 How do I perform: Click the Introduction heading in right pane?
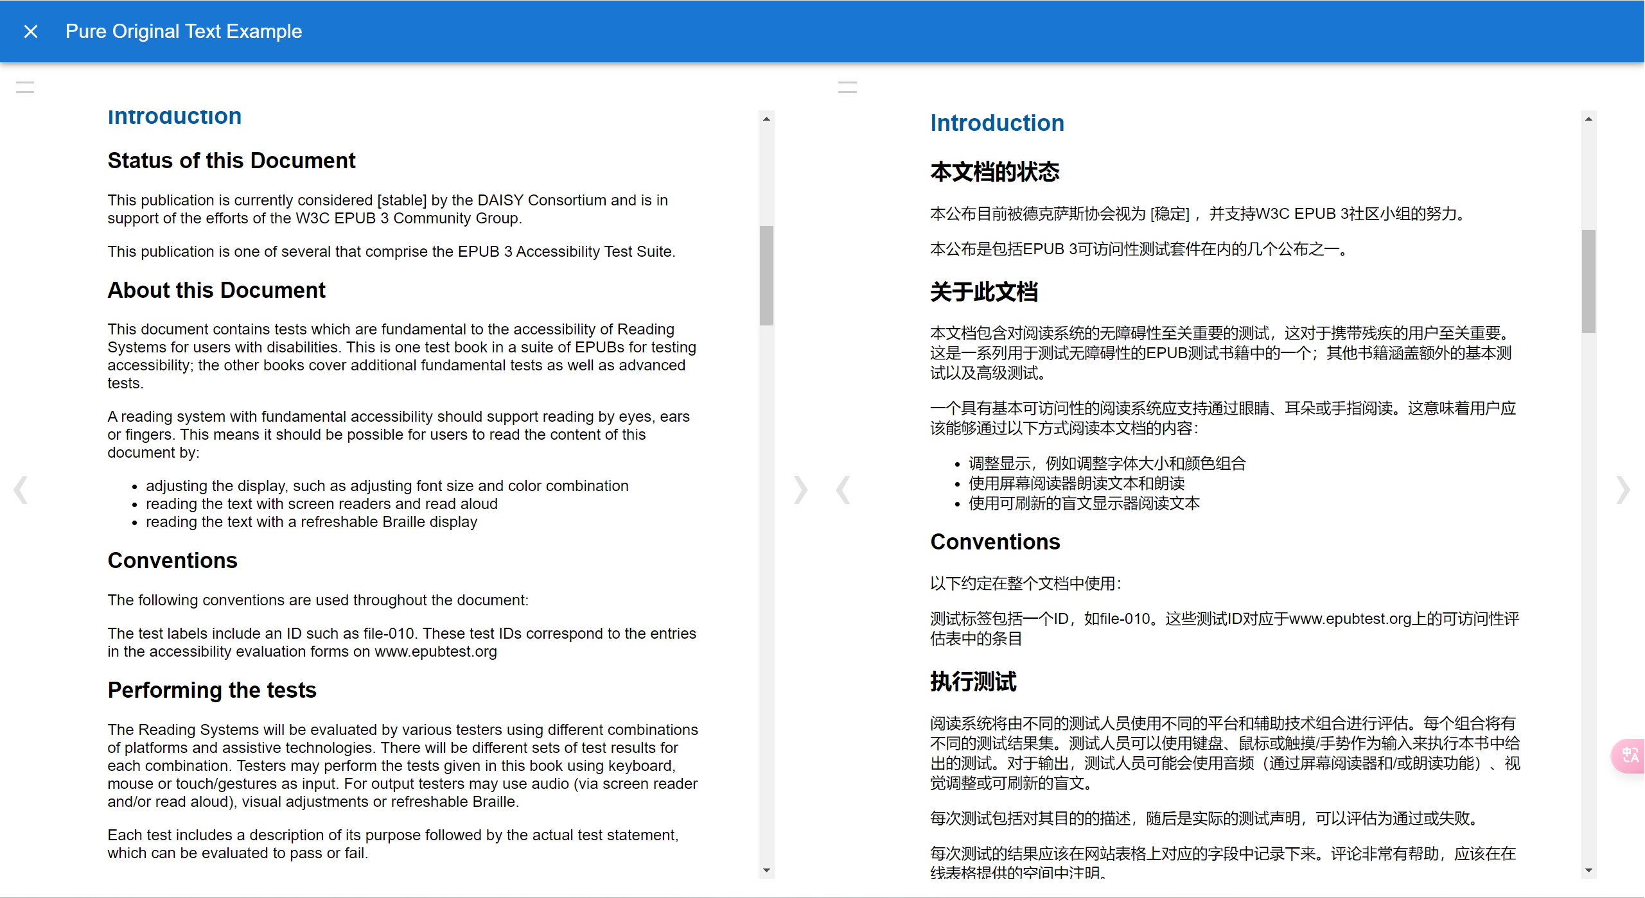[x=997, y=123]
